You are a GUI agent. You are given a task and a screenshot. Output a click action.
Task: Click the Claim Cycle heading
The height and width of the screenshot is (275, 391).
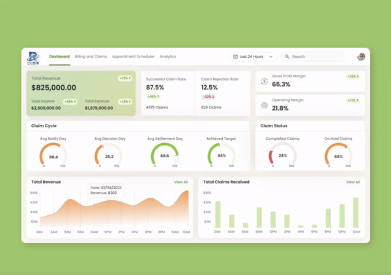point(44,125)
